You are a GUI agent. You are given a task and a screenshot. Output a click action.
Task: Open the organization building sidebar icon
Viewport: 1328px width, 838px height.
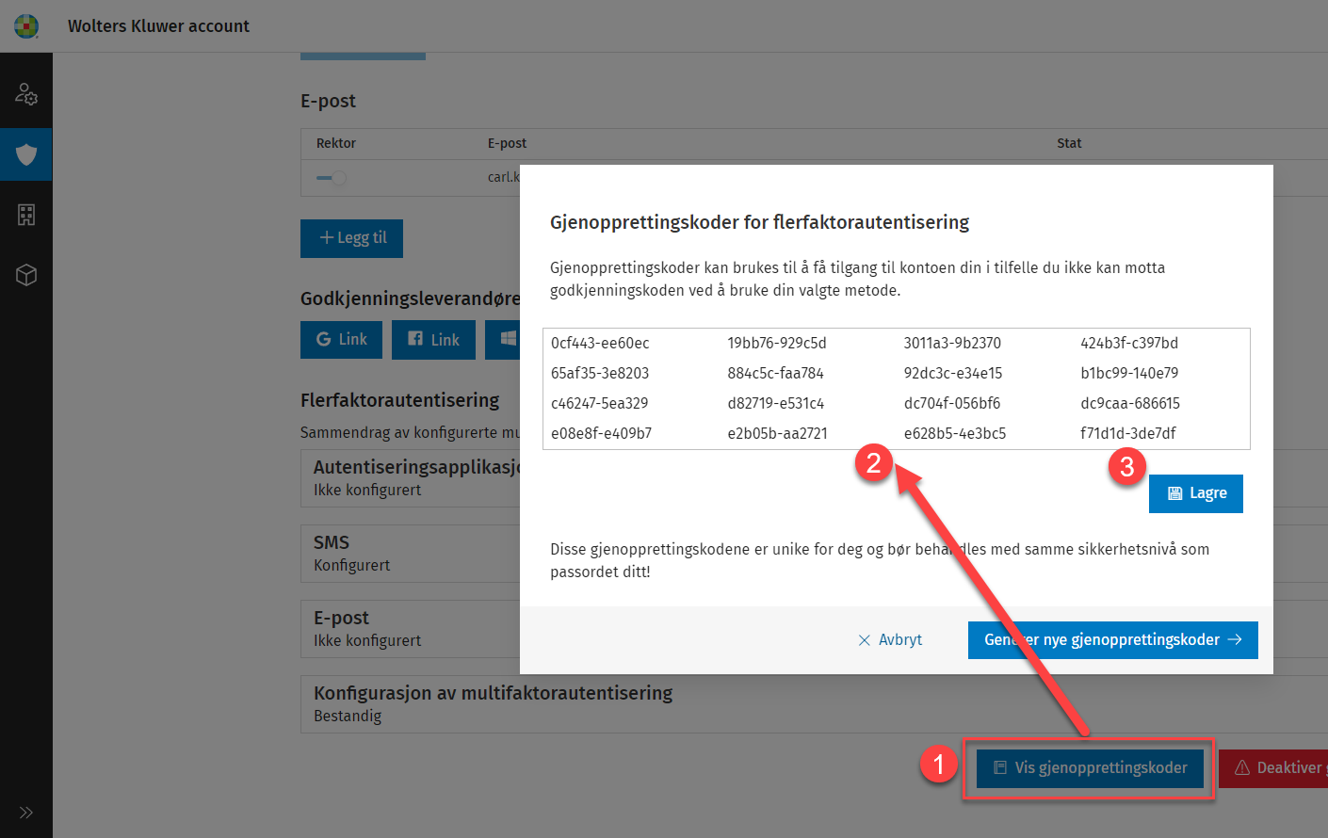tap(26, 215)
